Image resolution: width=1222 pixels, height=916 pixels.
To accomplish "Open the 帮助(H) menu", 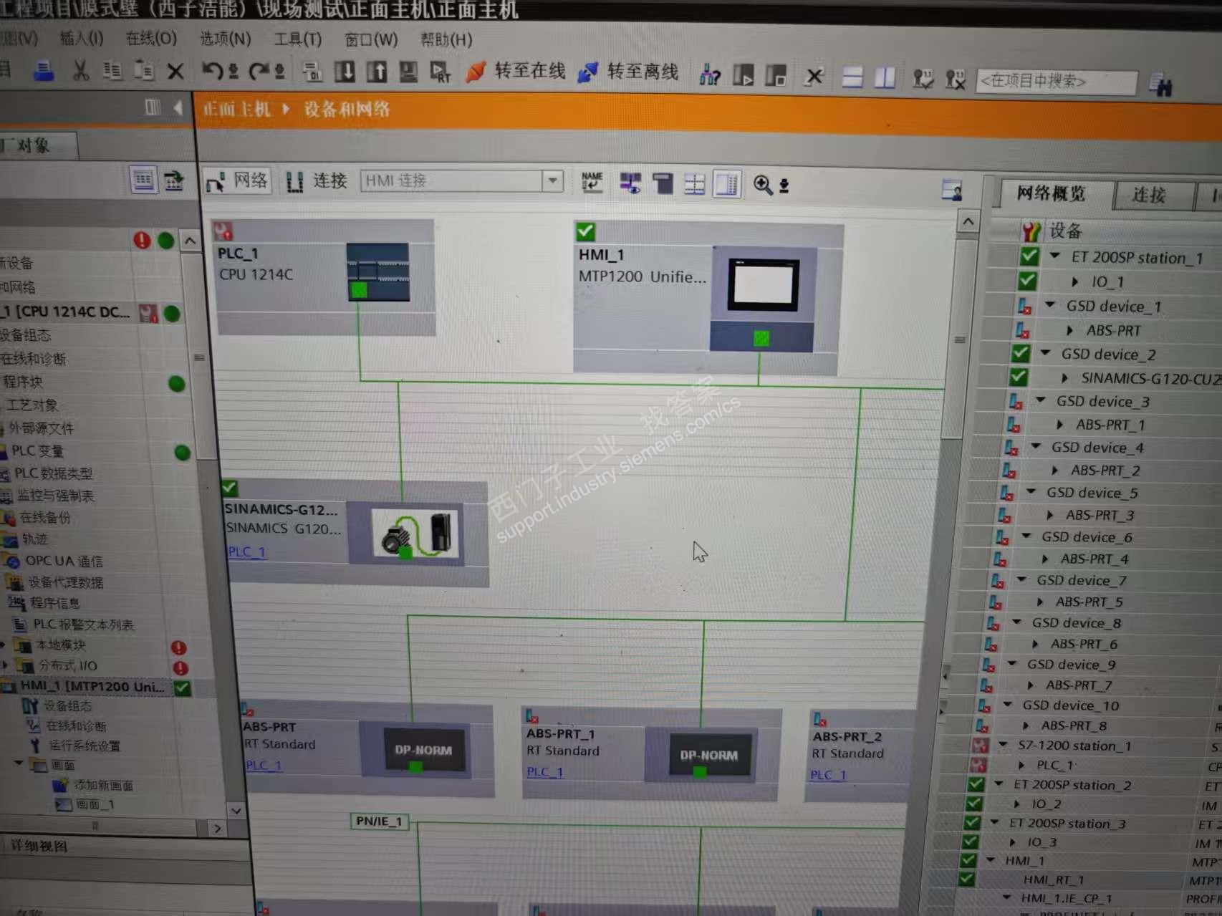I will [x=446, y=40].
